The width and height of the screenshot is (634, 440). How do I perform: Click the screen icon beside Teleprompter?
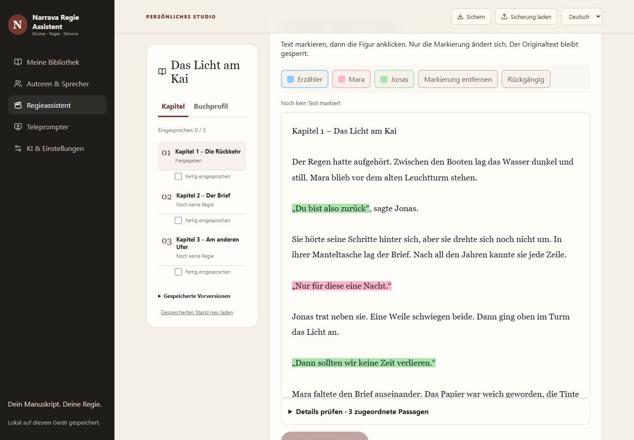(18, 127)
